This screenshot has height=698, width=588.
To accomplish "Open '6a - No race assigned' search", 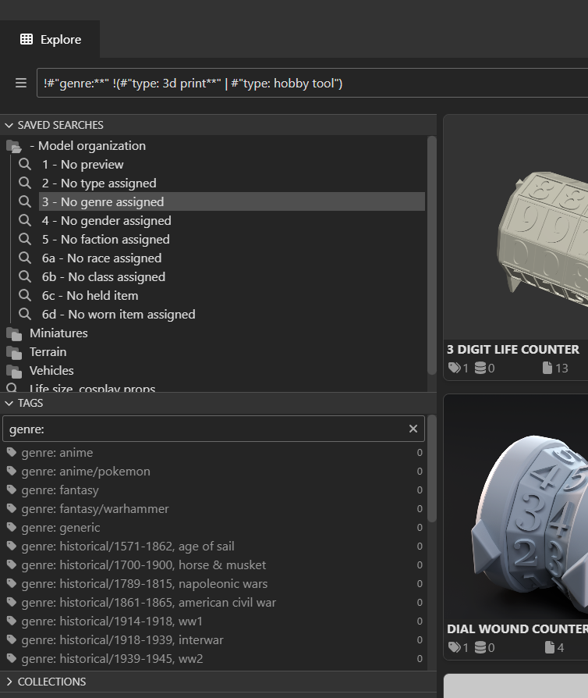I will 102,258.
